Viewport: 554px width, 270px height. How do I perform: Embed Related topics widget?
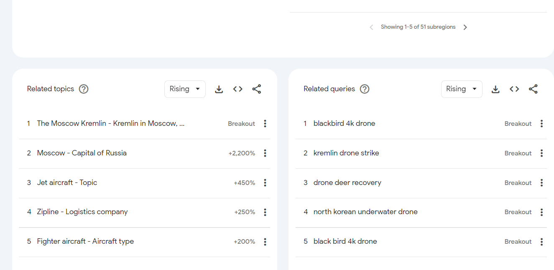[238, 89]
